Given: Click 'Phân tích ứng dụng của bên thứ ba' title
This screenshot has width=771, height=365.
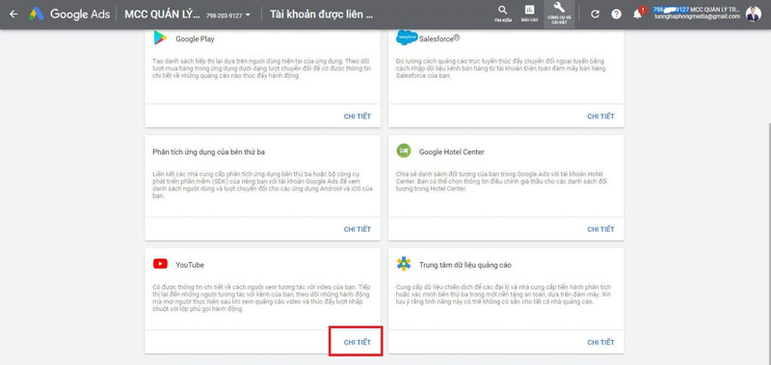Looking at the screenshot, I should tap(208, 152).
